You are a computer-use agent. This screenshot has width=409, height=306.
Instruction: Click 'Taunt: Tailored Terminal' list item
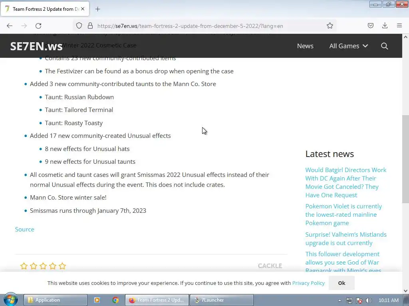coord(79,110)
